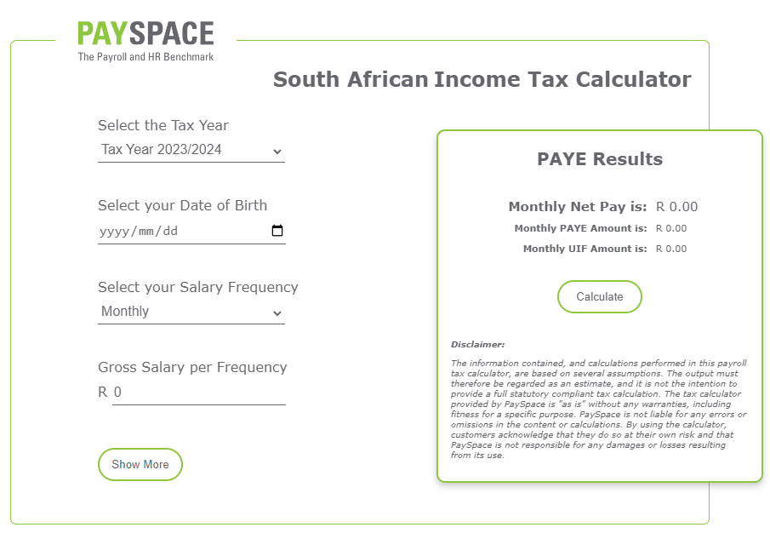Click the Monthly PAYE Amount value

tap(670, 228)
